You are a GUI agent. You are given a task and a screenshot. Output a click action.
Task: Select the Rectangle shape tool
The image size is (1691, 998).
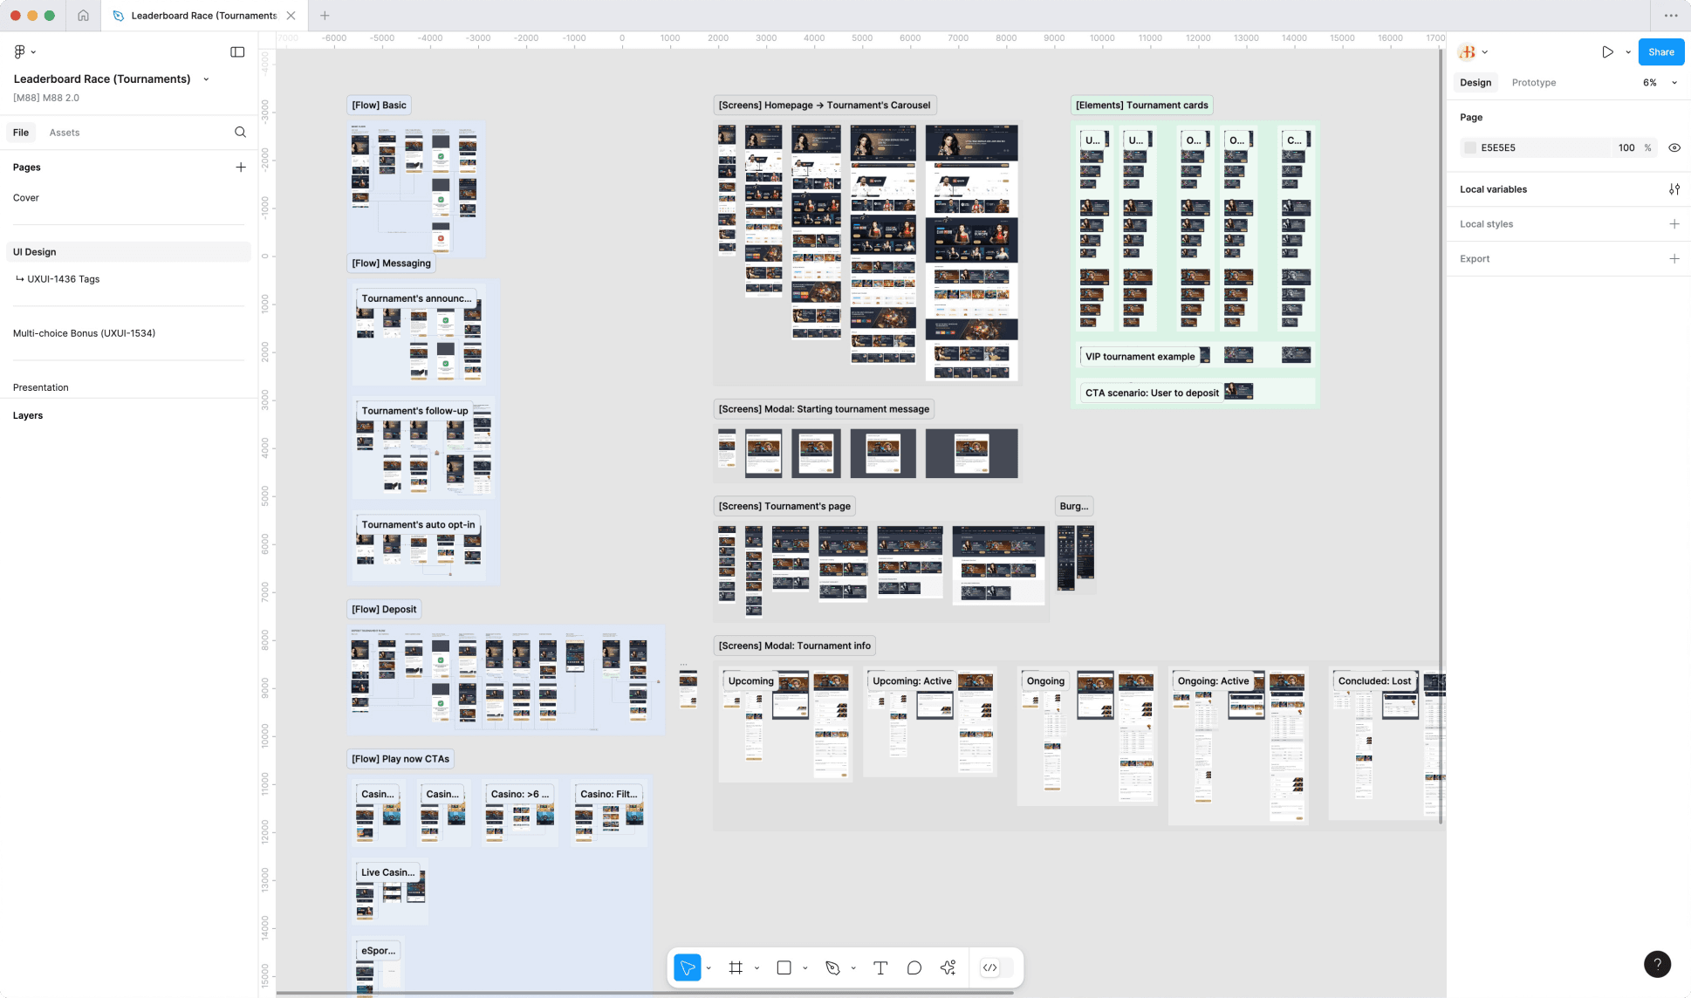(x=784, y=967)
